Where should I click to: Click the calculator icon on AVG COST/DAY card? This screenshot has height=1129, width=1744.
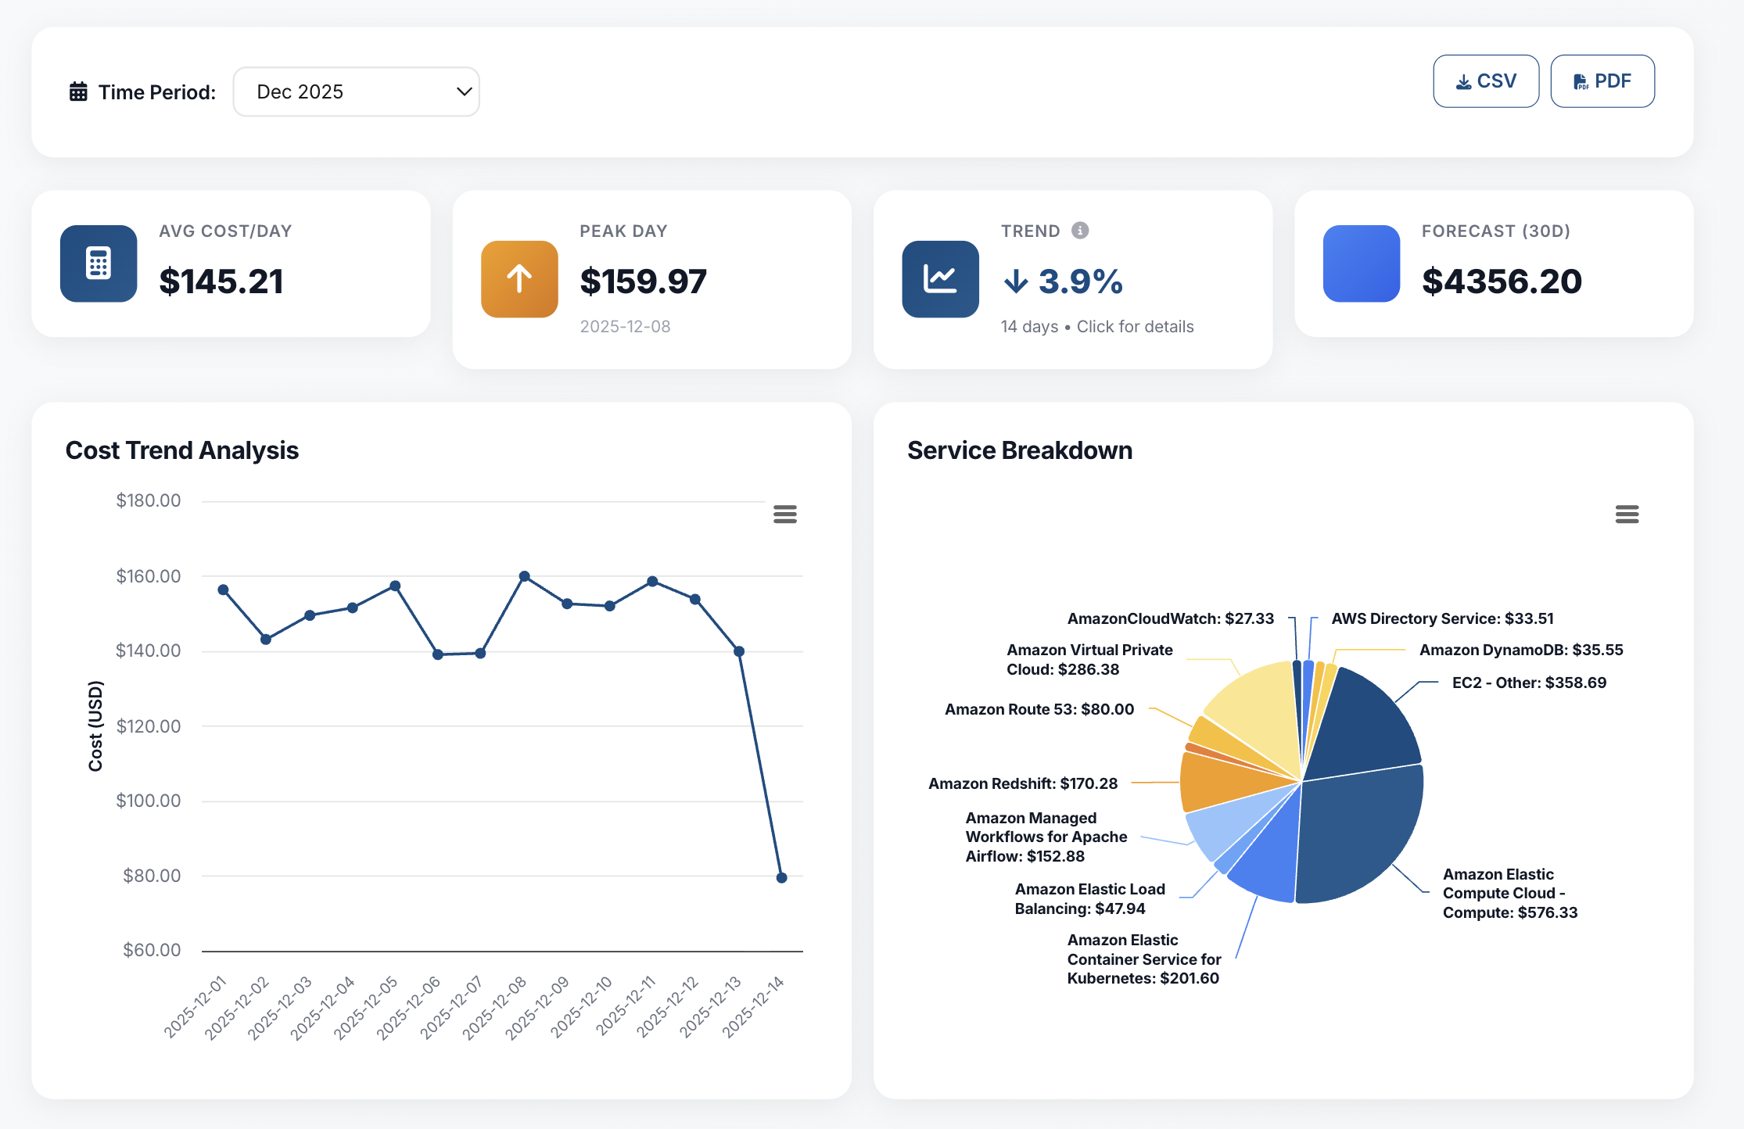click(98, 263)
